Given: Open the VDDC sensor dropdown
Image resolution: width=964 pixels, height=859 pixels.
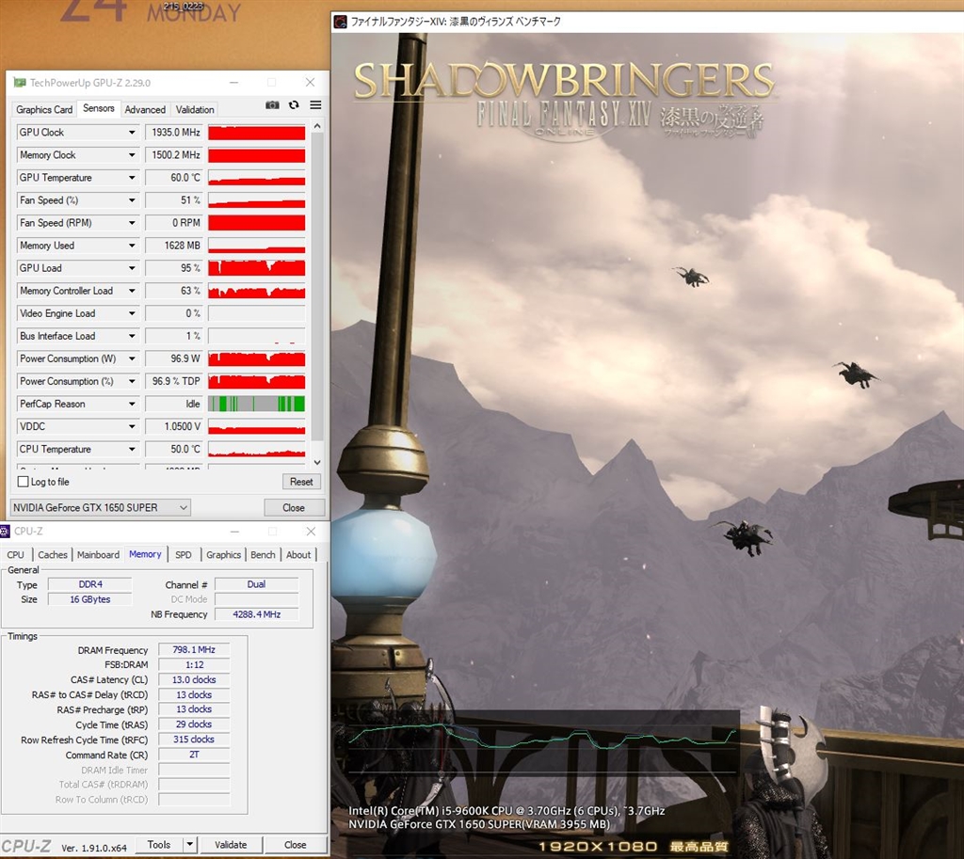Looking at the screenshot, I should [132, 426].
